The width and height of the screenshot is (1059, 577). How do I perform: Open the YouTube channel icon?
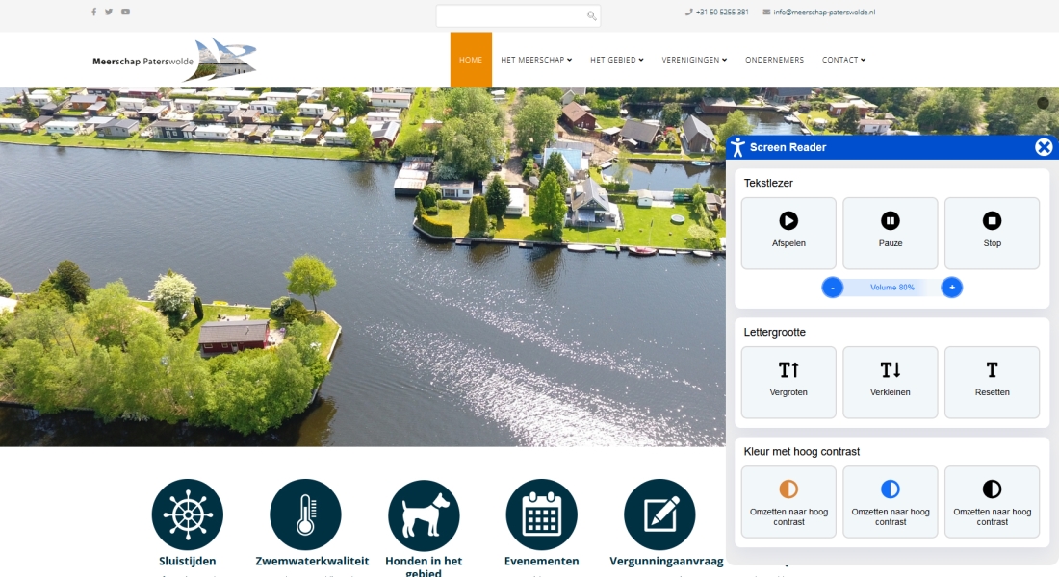pos(125,13)
